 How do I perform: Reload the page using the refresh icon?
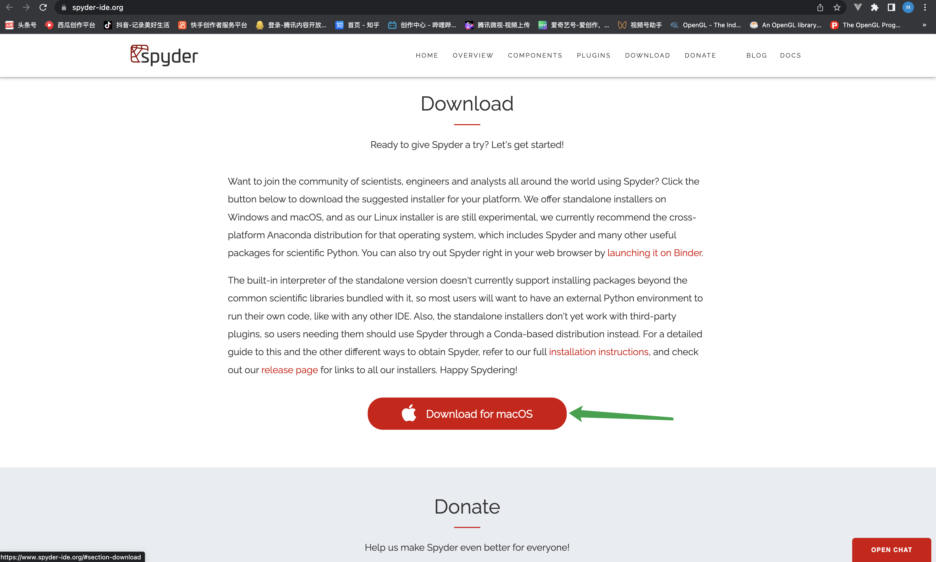click(43, 7)
